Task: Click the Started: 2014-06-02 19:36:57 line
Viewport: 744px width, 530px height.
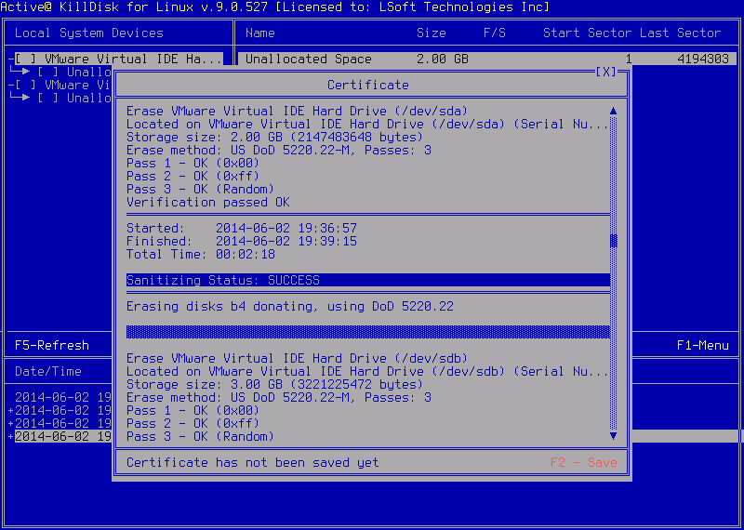Action: (x=242, y=228)
